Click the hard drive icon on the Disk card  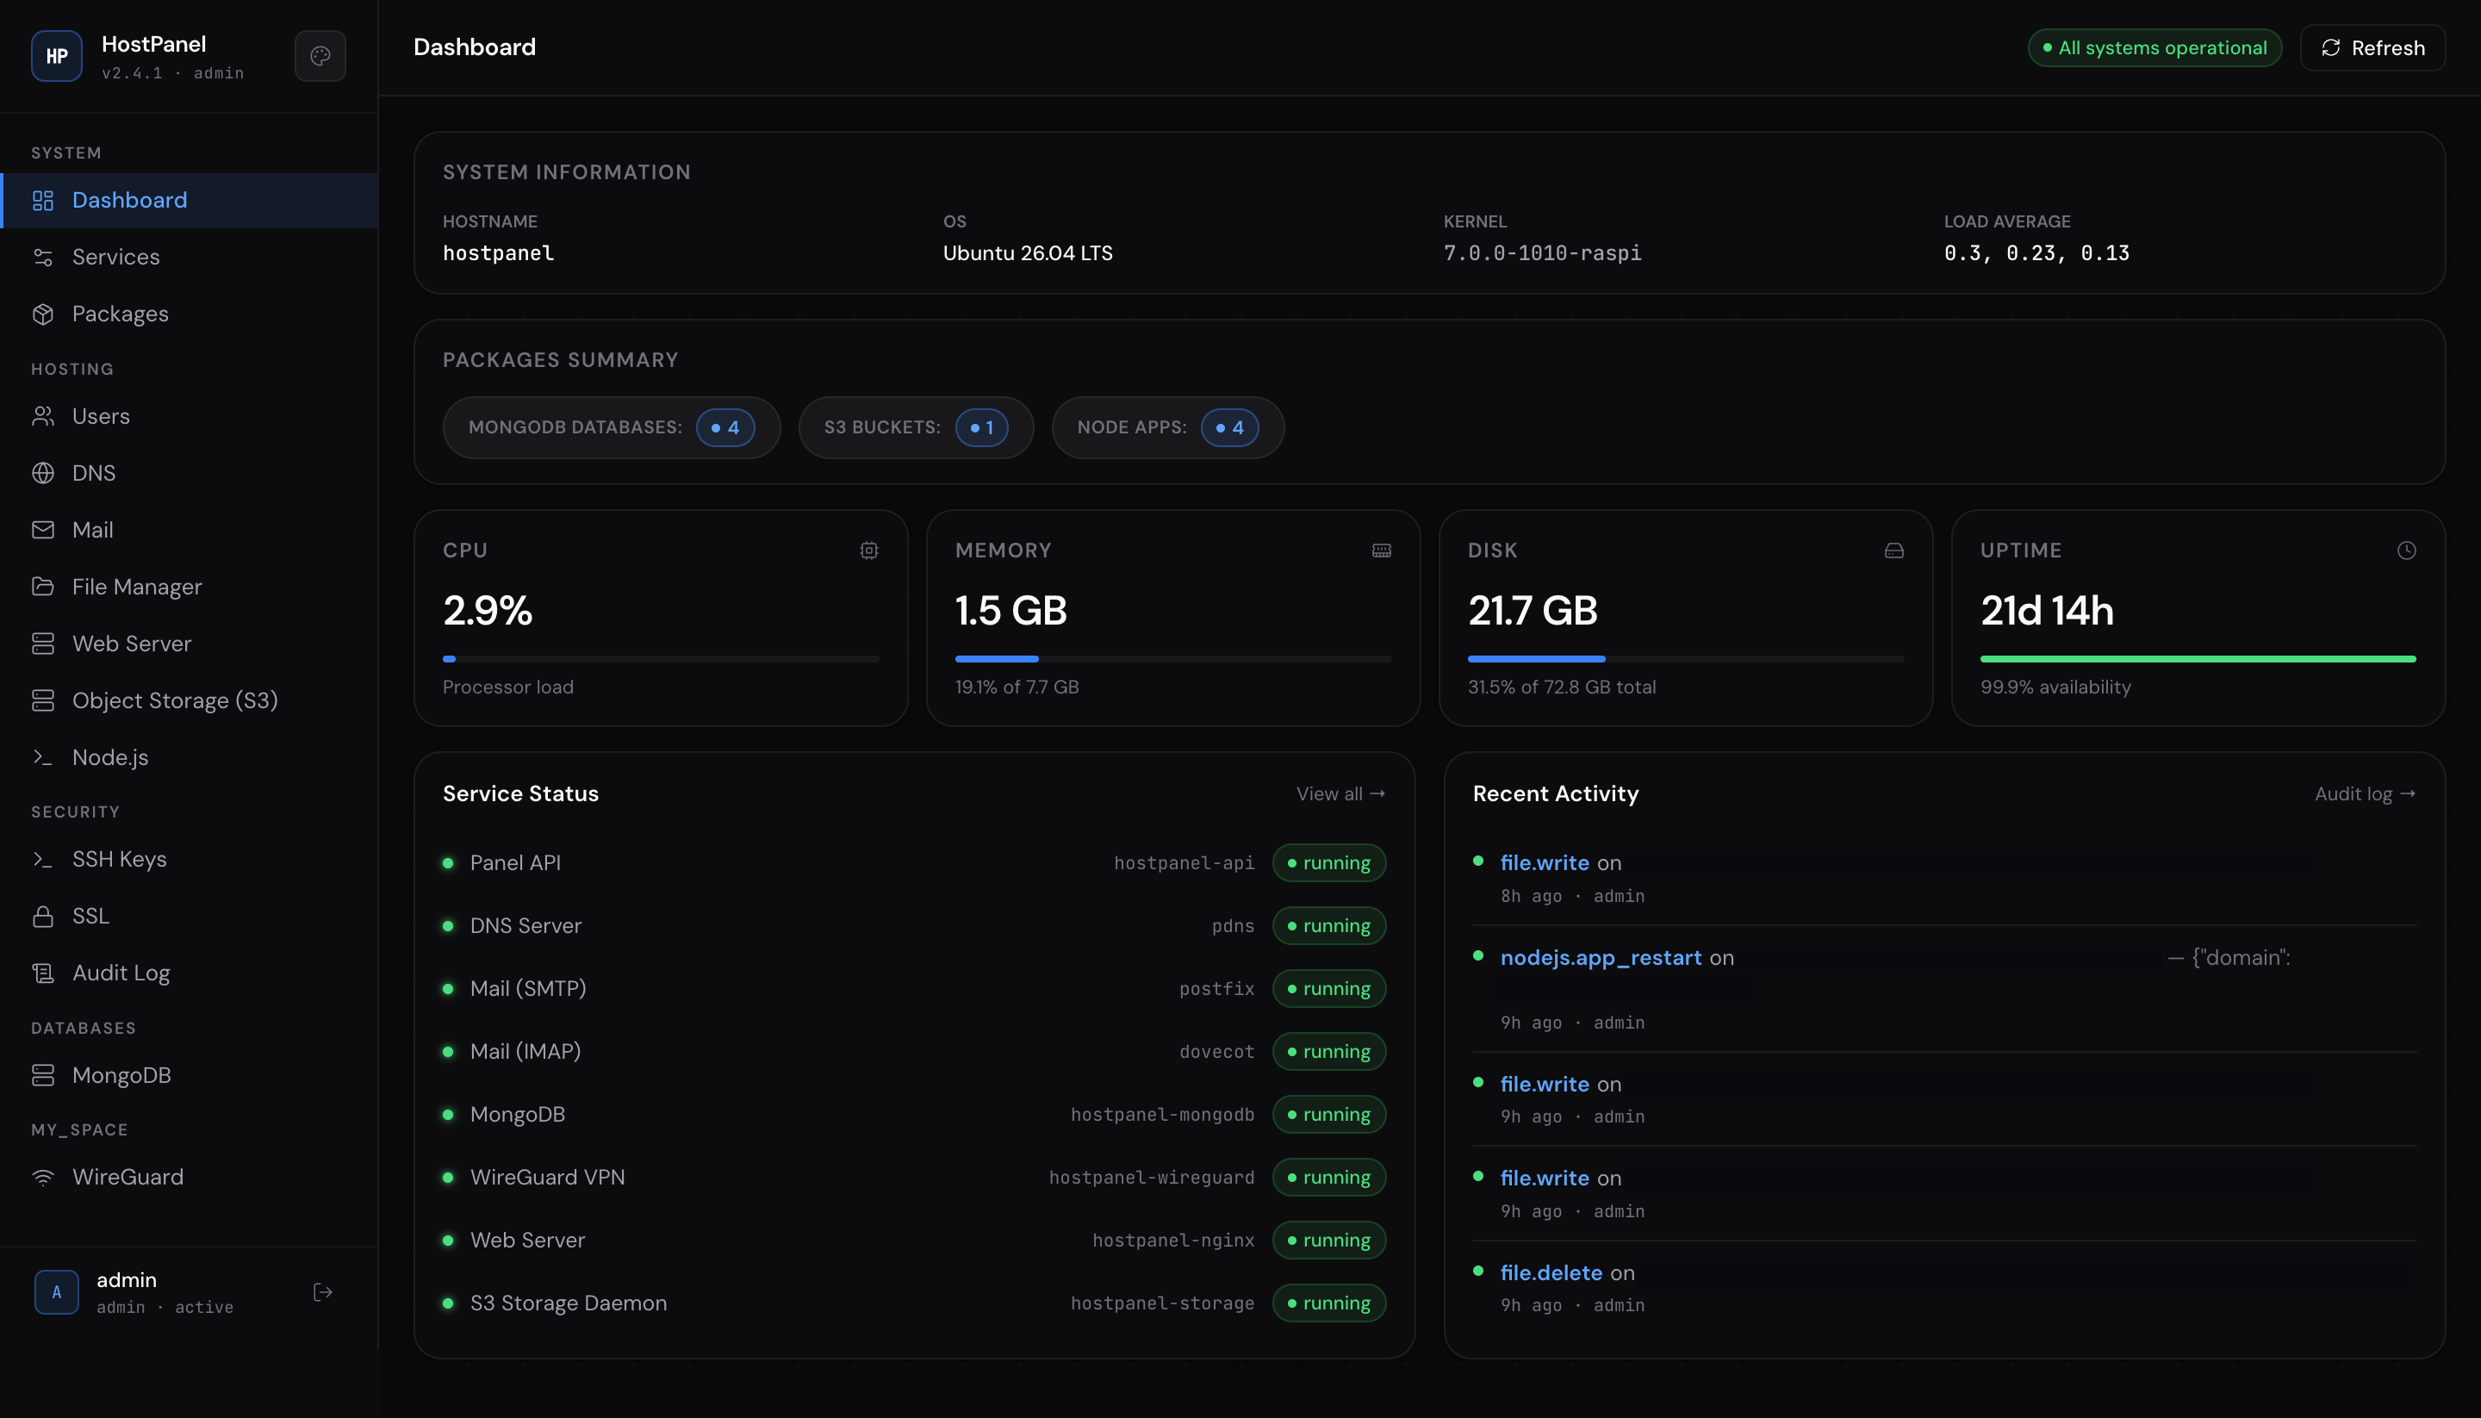pyautogui.click(x=1893, y=550)
